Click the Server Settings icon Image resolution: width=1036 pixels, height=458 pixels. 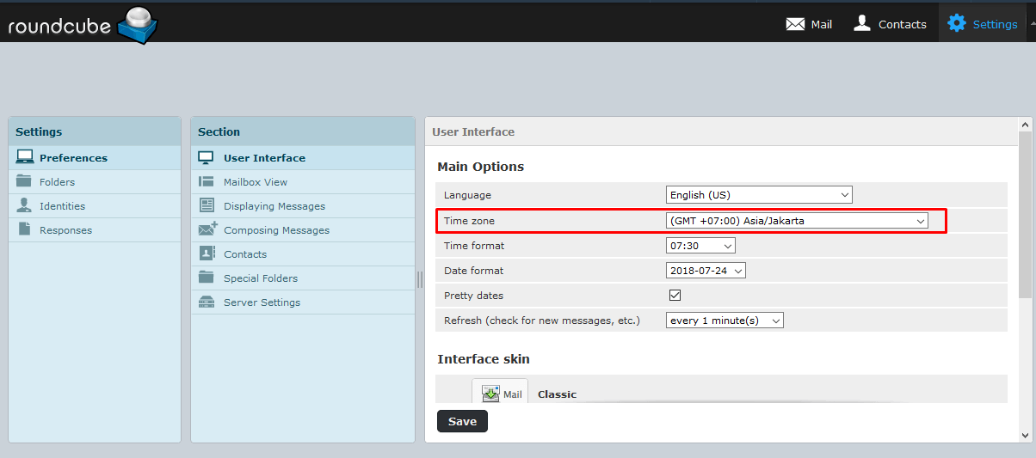pos(207,302)
